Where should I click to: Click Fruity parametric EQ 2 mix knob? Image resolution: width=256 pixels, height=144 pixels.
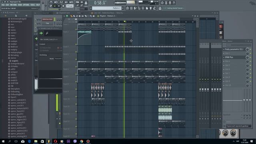tap(247, 49)
